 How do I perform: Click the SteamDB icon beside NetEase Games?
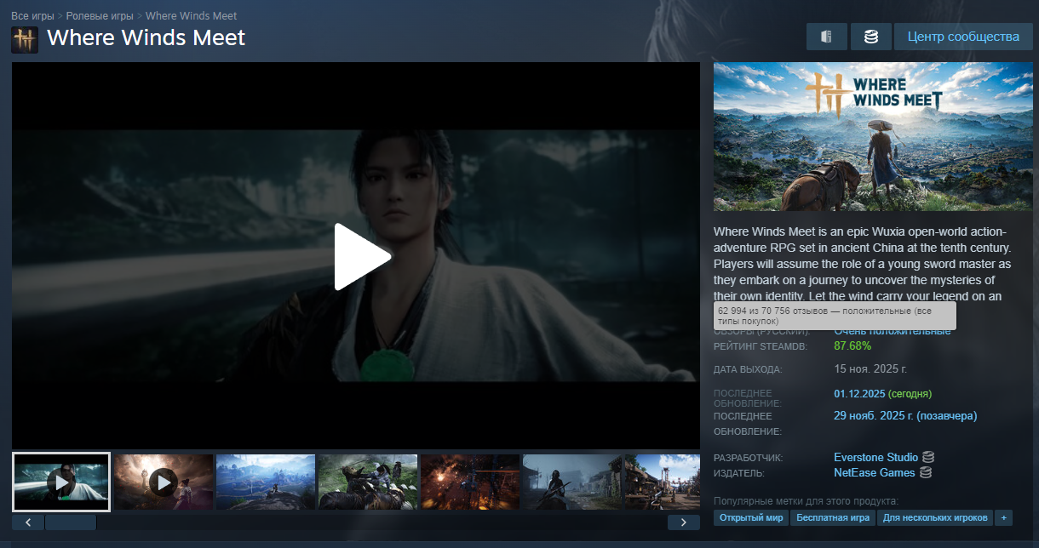coord(926,473)
